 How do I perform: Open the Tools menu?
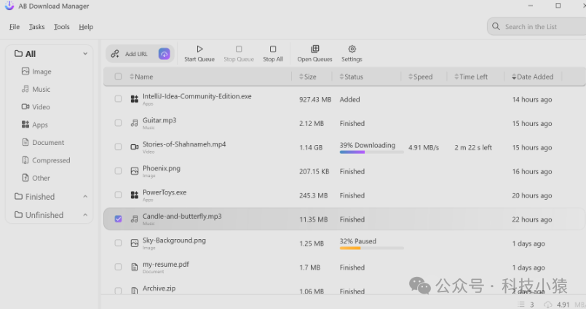(x=62, y=27)
